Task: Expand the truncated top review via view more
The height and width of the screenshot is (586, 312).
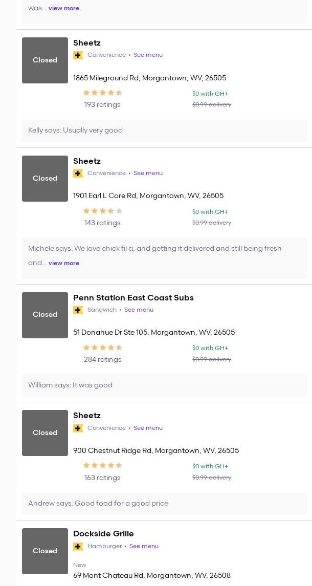Action: tap(64, 8)
